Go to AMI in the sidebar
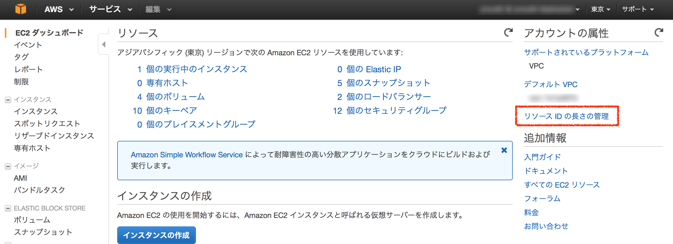 (x=20, y=178)
